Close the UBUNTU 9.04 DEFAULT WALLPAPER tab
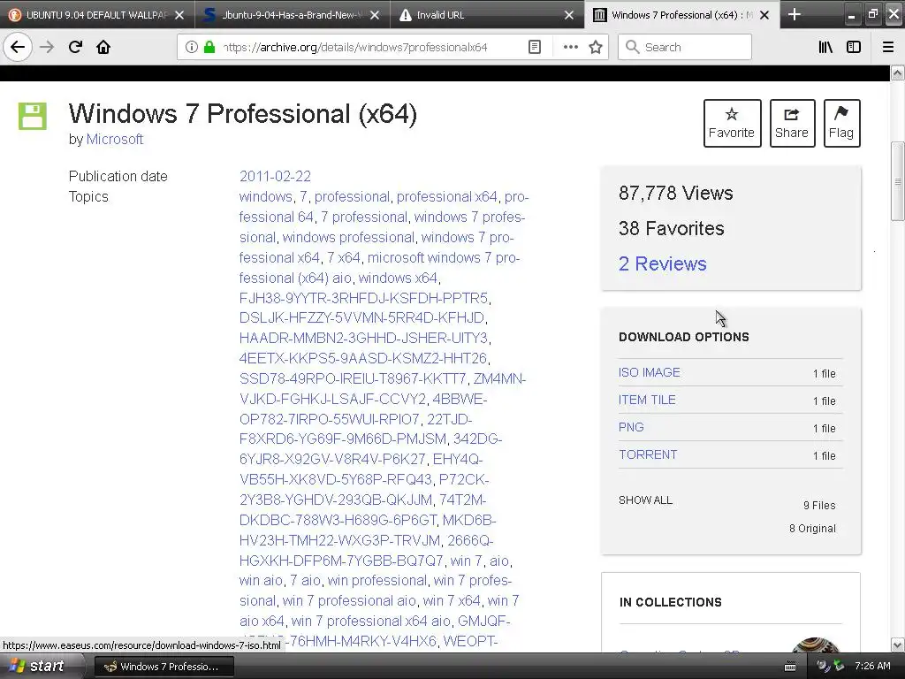The width and height of the screenshot is (905, 679). coord(179,15)
